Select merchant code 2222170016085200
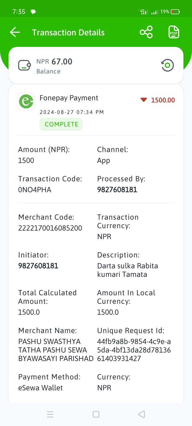Viewport: 192px width, 426px height. pos(50,228)
